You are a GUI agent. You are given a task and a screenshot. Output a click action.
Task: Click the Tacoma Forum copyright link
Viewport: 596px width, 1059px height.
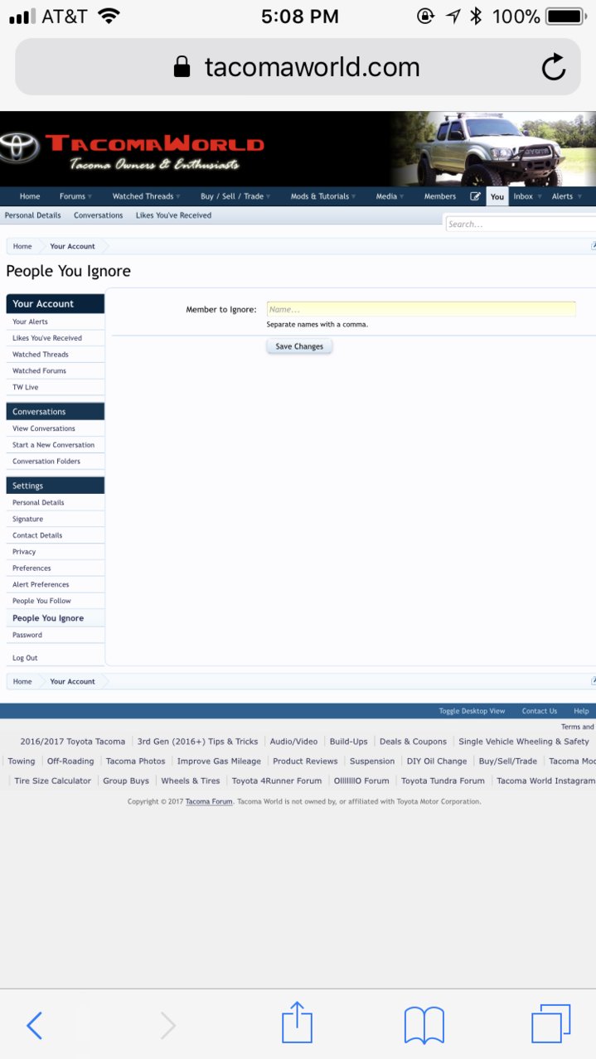[x=209, y=801]
